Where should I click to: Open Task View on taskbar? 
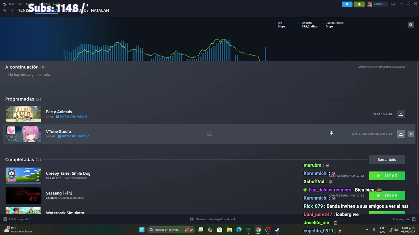click(201, 230)
